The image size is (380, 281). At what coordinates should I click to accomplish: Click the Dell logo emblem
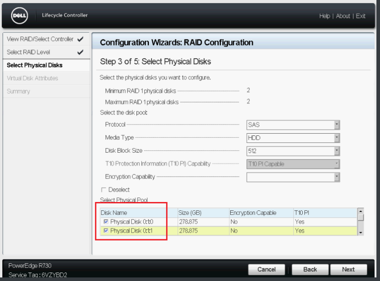pyautogui.click(x=19, y=16)
